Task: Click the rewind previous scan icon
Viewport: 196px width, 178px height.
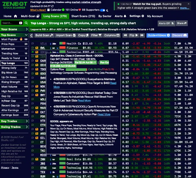Action: click(x=125, y=35)
